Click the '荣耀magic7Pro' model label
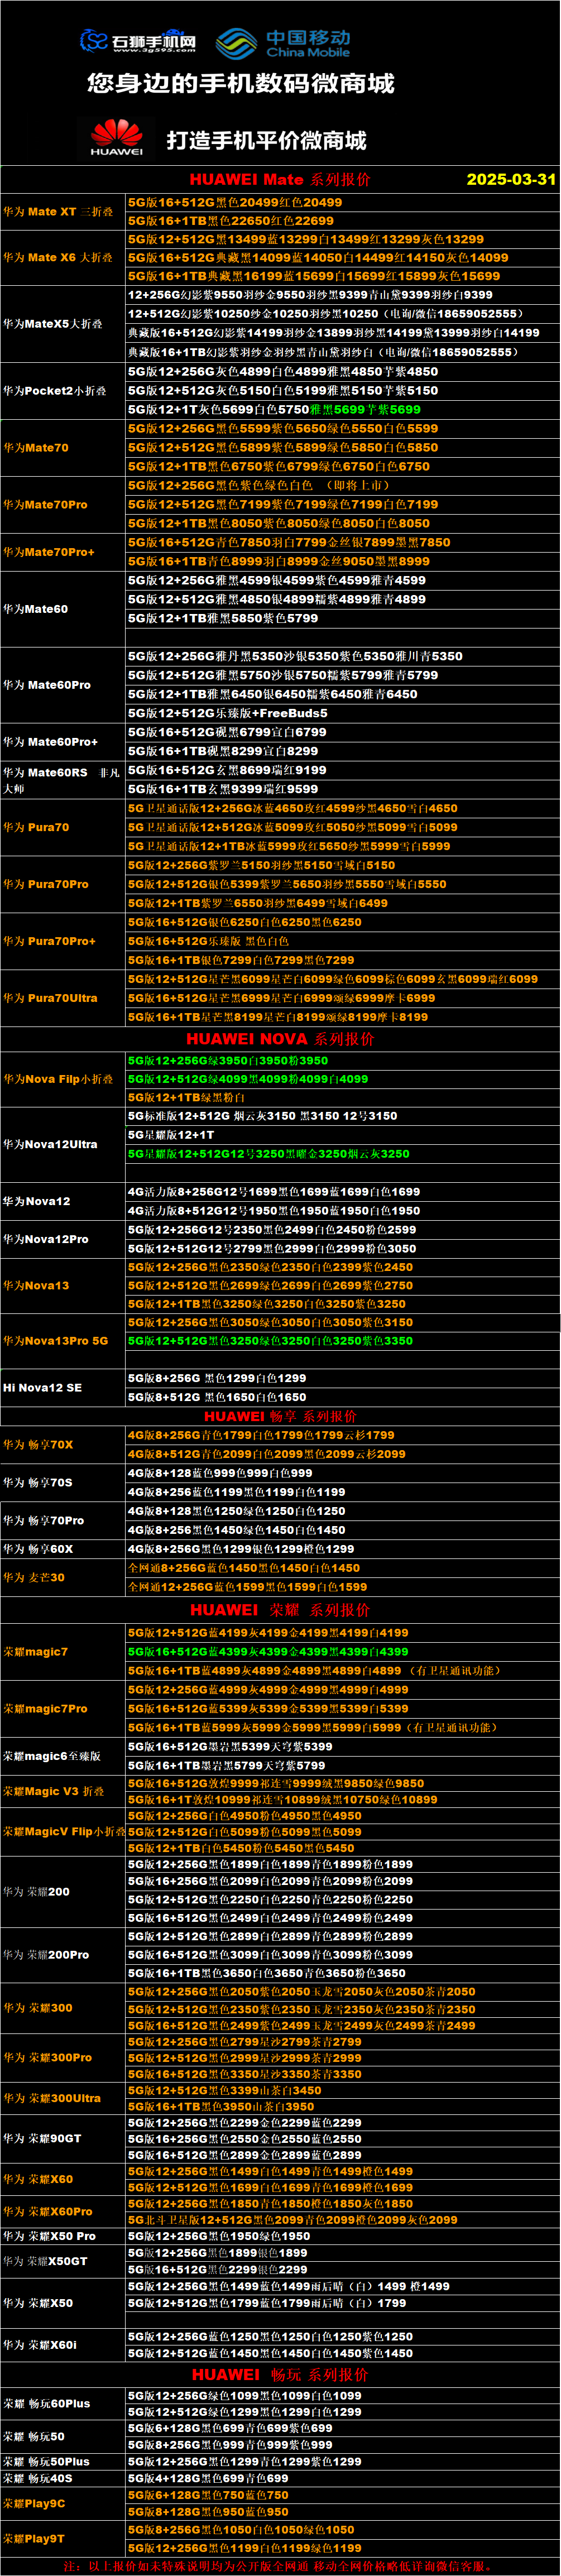Viewport: 561px width, 2576px height. (x=45, y=1709)
